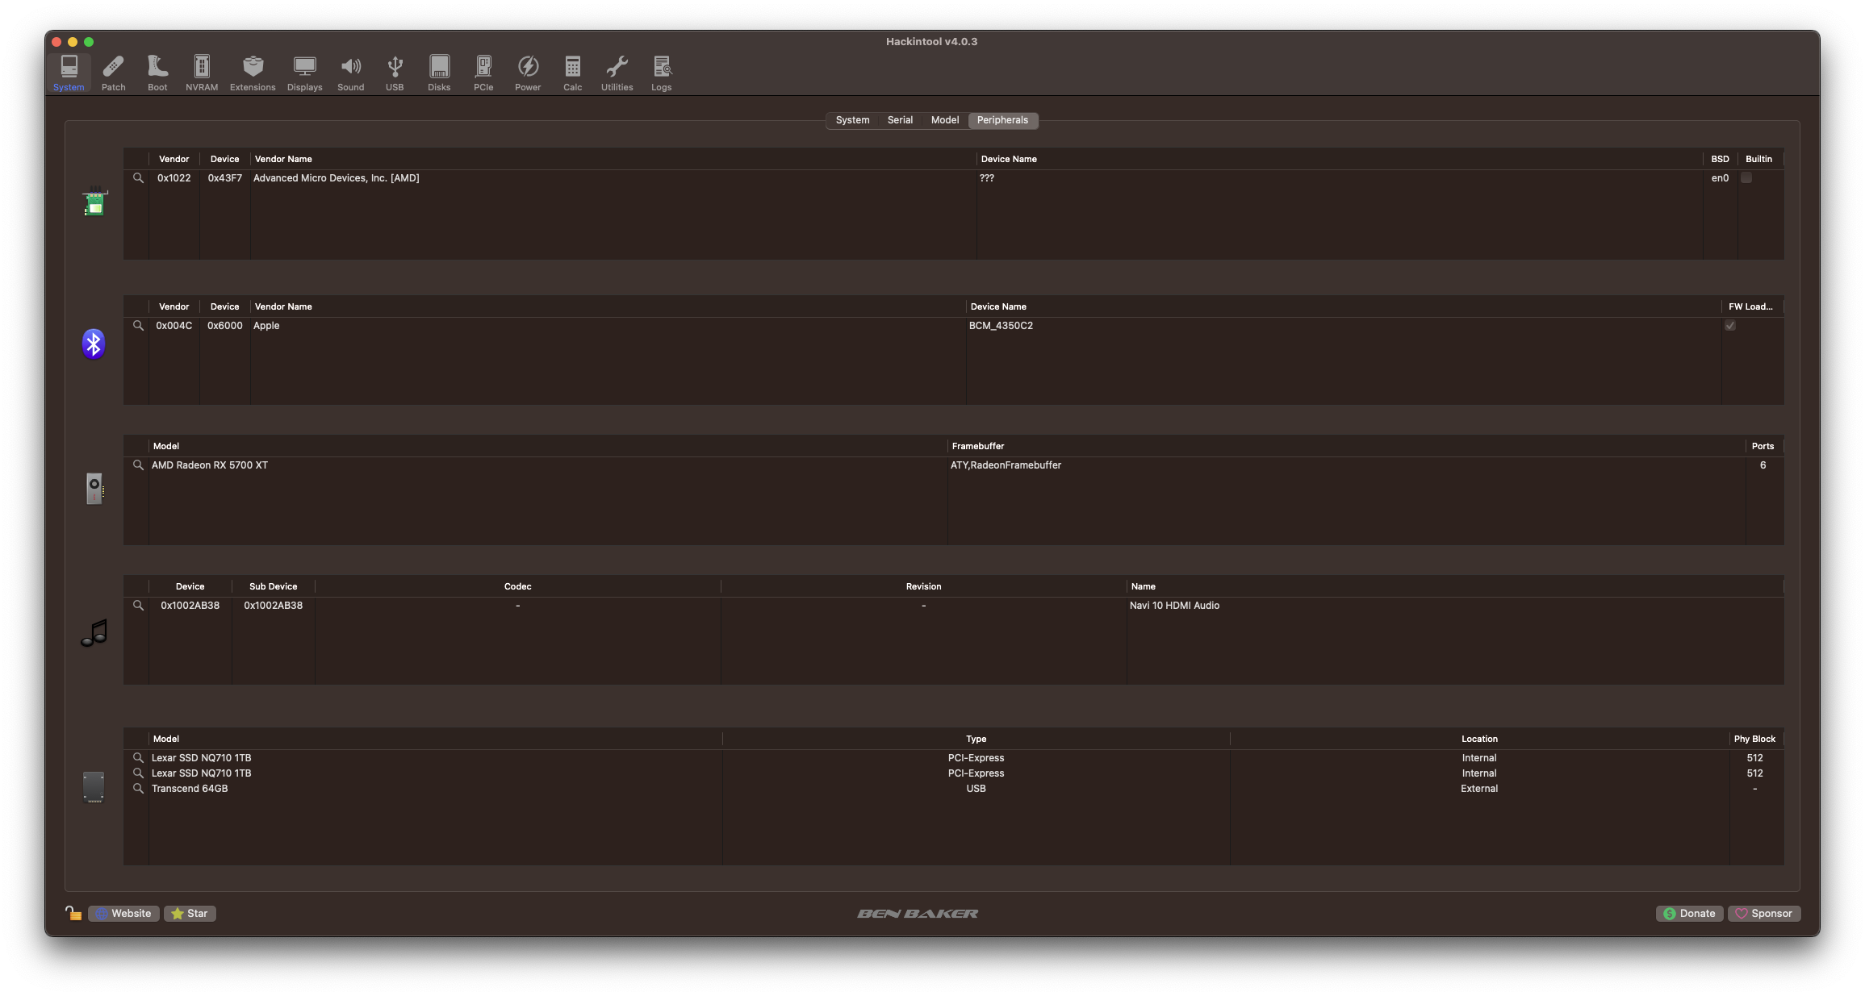Image resolution: width=1865 pixels, height=996 pixels.
Task: Open the Utilities toolbar section
Action: 617,73
